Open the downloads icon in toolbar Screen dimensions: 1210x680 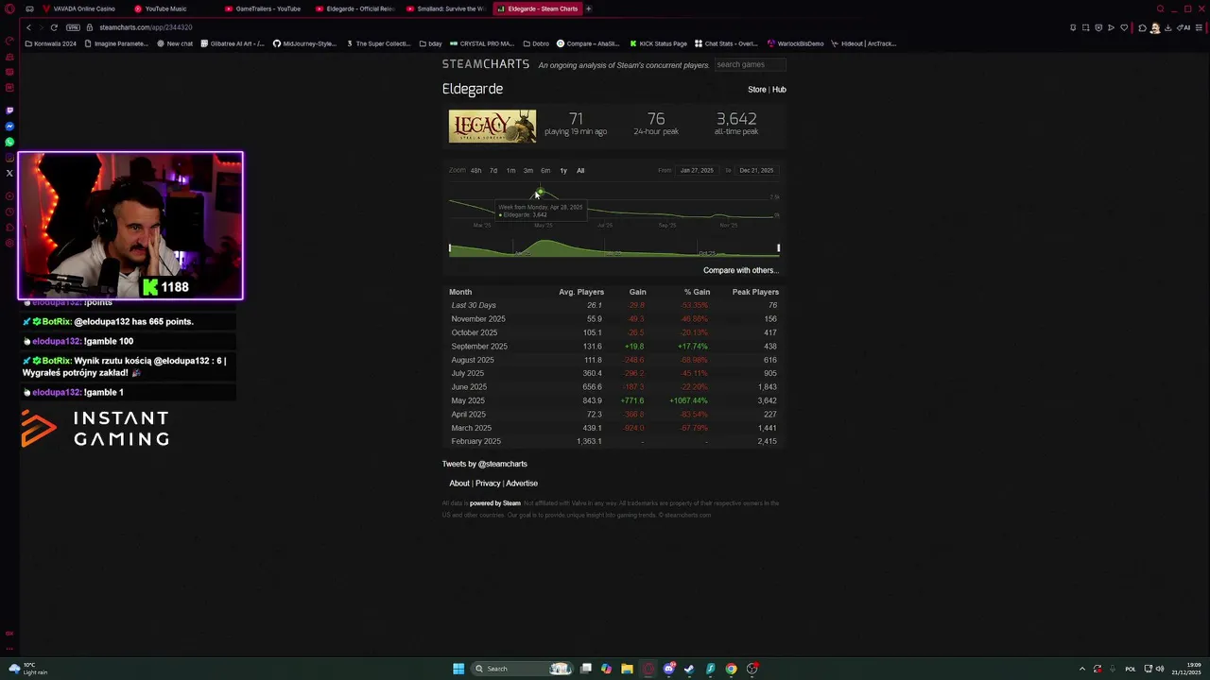(x=1167, y=27)
